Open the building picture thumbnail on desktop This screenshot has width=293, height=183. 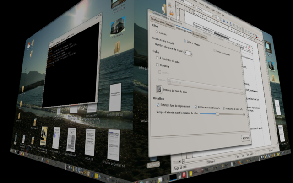118,26
